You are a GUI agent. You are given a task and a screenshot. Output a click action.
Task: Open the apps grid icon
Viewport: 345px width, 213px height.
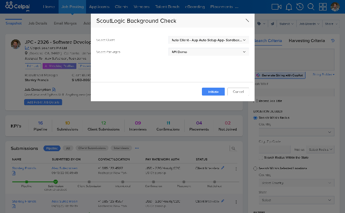[x=323, y=7]
